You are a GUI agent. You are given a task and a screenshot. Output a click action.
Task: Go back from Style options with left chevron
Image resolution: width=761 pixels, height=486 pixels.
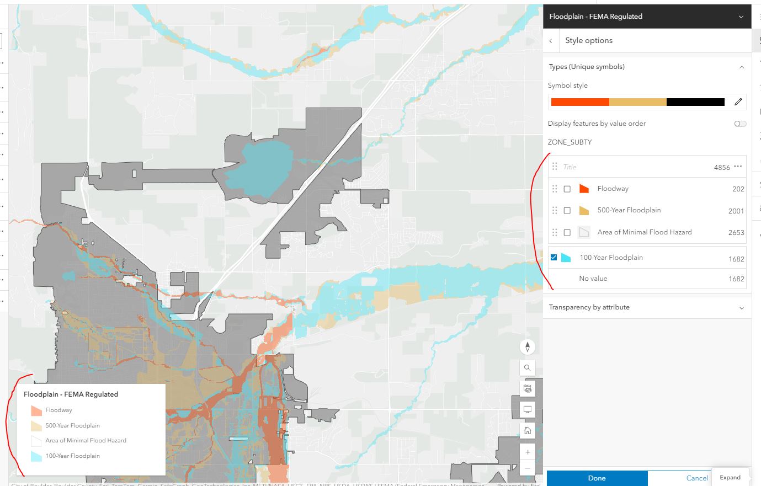(x=551, y=40)
